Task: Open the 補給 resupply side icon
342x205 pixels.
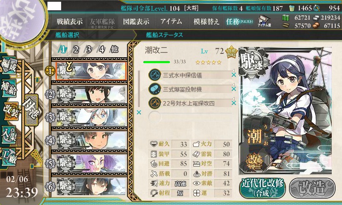Action: pos(9,88)
